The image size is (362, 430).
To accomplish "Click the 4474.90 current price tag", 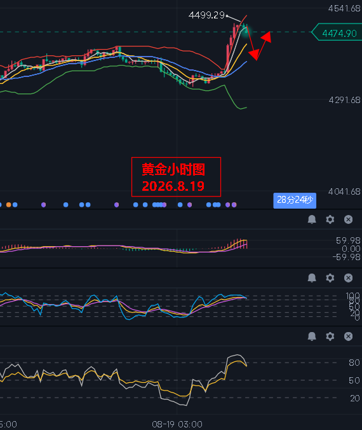I will point(337,33).
